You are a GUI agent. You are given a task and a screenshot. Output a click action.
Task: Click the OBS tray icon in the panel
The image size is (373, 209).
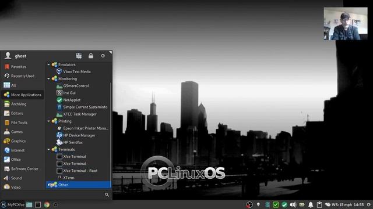click(x=249, y=204)
